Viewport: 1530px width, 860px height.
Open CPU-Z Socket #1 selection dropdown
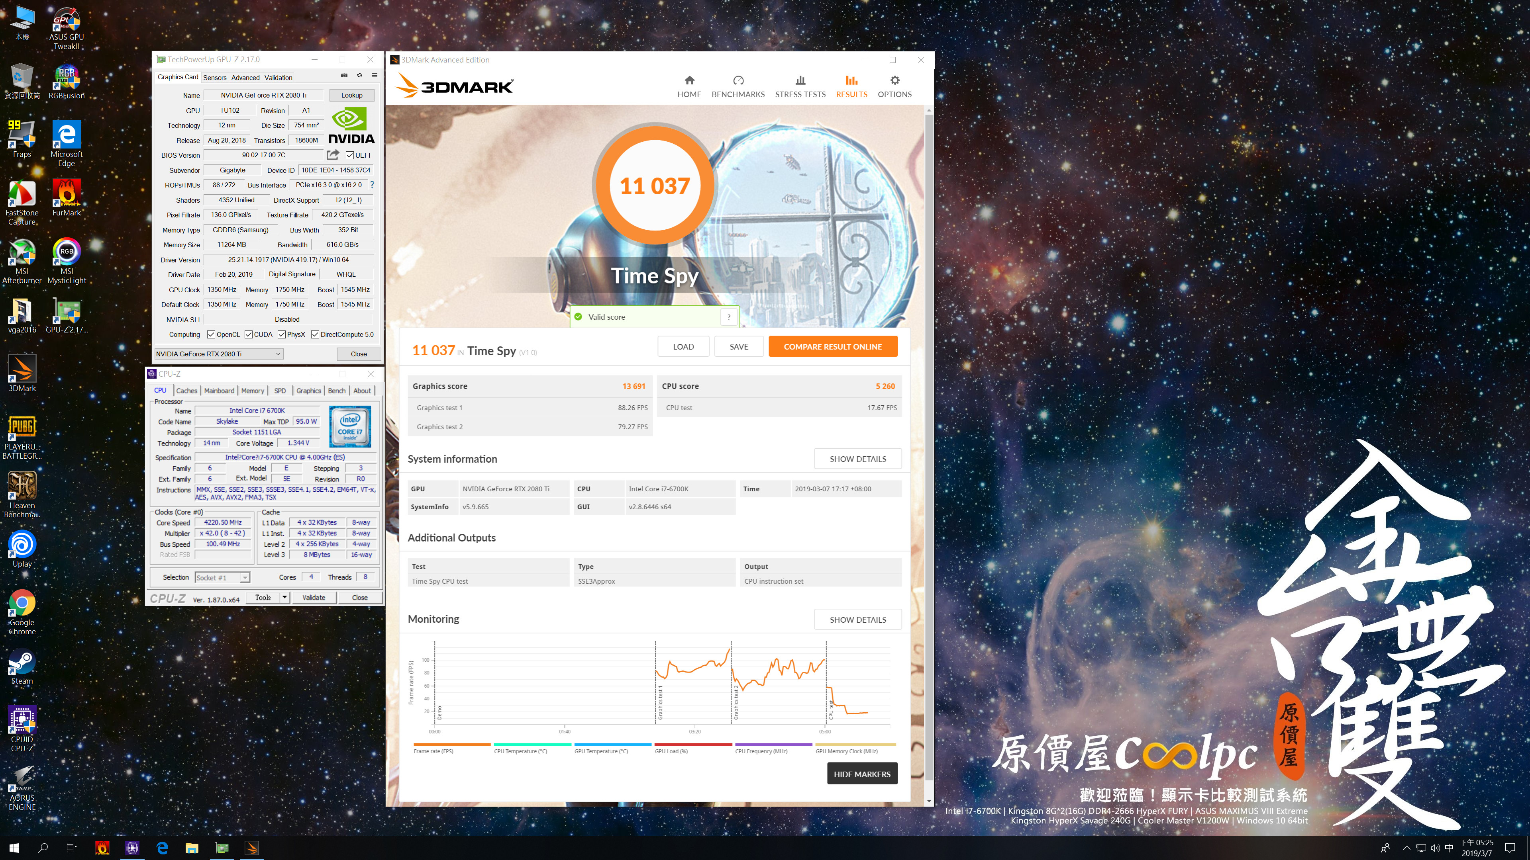click(222, 577)
